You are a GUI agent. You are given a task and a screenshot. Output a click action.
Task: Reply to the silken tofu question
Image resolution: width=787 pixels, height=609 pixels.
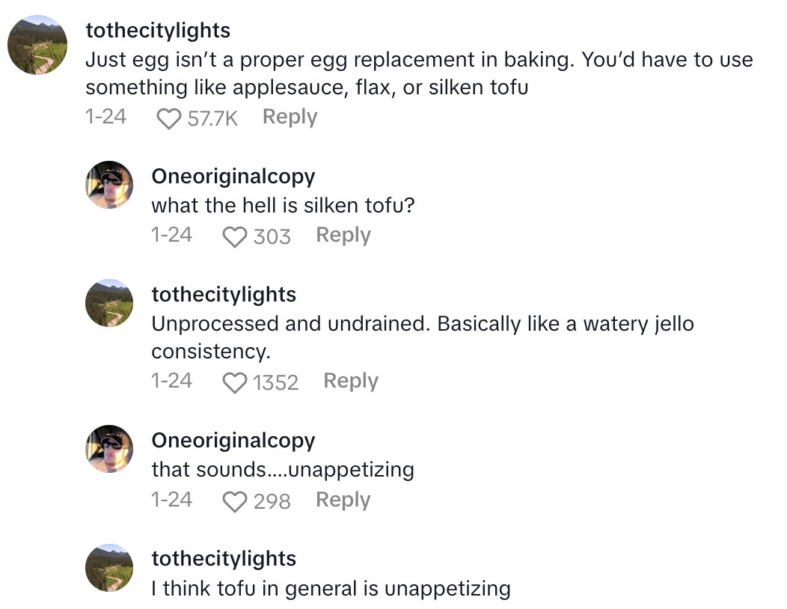pyautogui.click(x=343, y=235)
